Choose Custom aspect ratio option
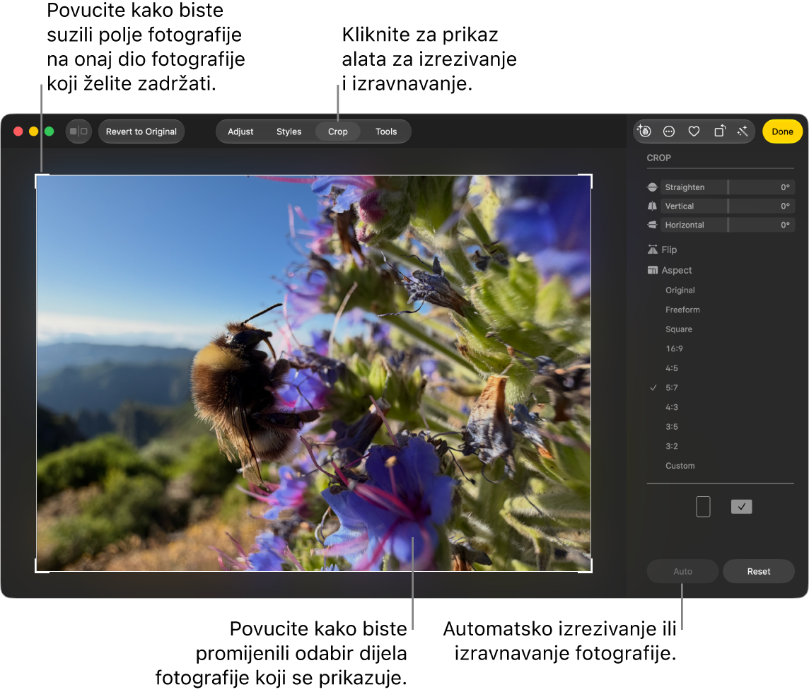The image size is (809, 692). [x=680, y=466]
